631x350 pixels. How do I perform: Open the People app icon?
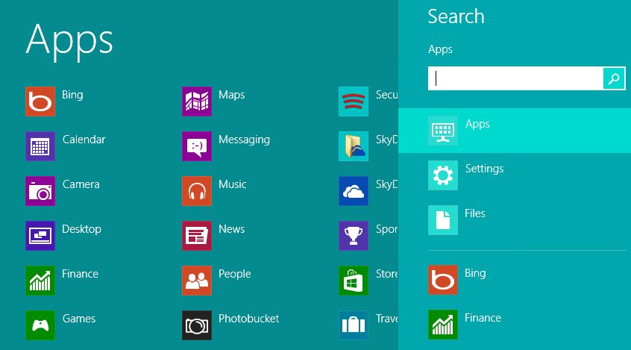[x=197, y=281]
